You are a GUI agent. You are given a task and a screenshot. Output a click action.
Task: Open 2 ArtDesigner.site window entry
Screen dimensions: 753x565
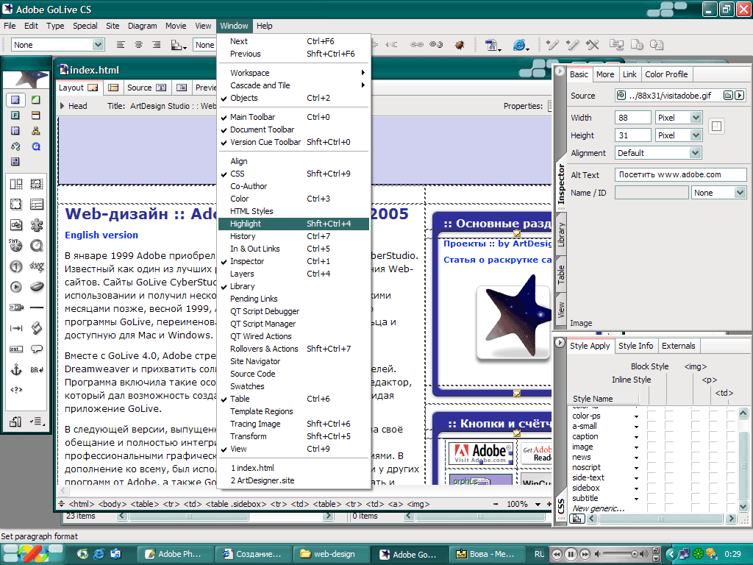pyautogui.click(x=293, y=480)
